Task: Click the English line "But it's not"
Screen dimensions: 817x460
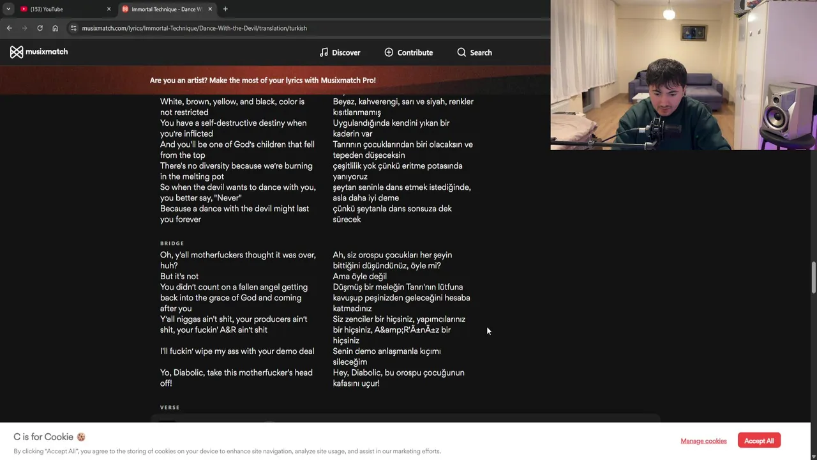Action: click(179, 276)
